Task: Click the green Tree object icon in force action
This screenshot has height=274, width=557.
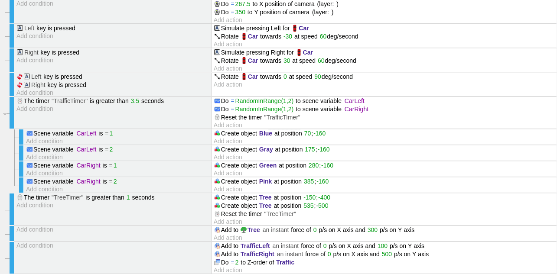Action: tap(244, 230)
